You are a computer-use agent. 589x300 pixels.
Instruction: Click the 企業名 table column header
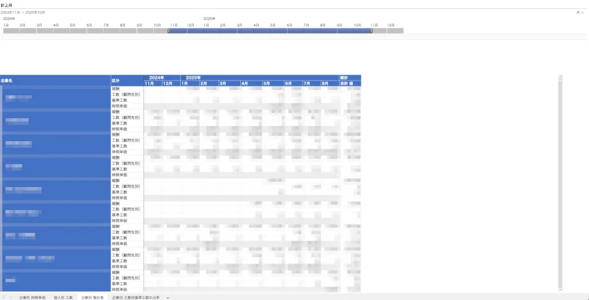click(x=55, y=81)
